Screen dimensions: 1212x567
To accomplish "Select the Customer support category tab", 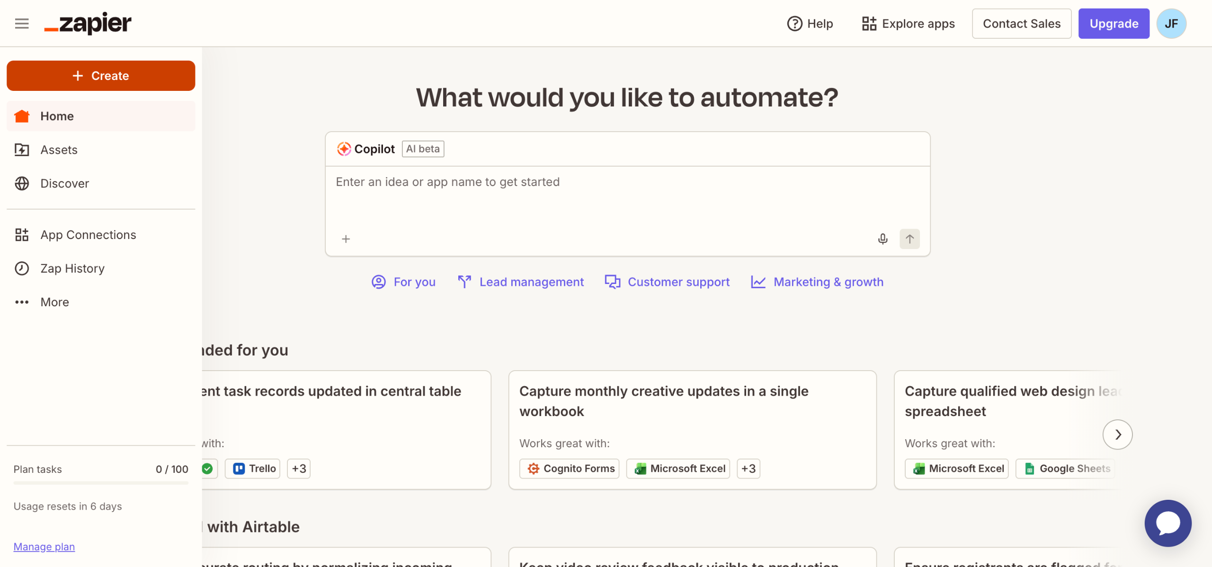I will click(668, 282).
